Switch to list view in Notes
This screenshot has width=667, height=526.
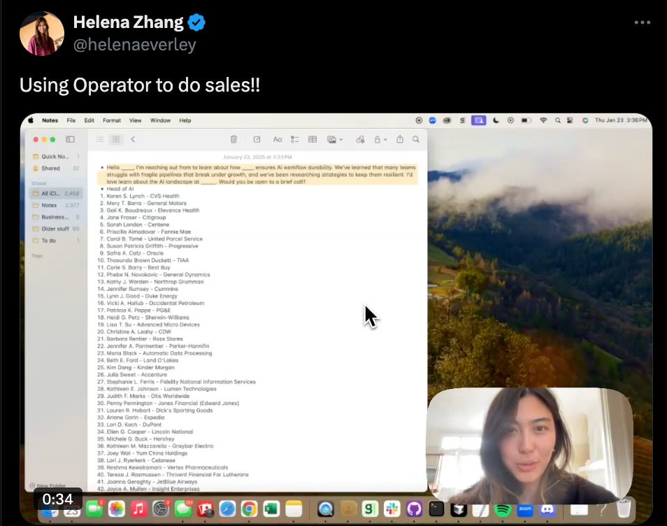coord(100,139)
